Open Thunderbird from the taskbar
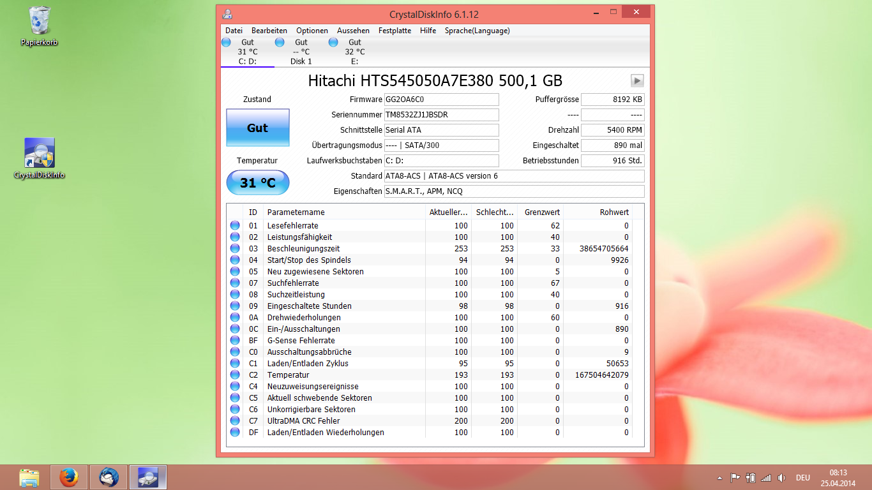 pos(109,477)
